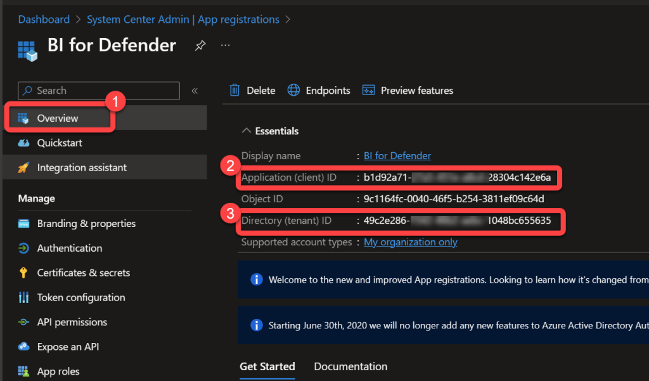Click the pin icon beside BI for Defender
This screenshot has width=649, height=381.
[x=200, y=46]
